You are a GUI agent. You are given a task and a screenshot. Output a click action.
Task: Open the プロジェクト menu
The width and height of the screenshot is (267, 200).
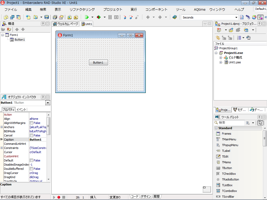pos(113,10)
